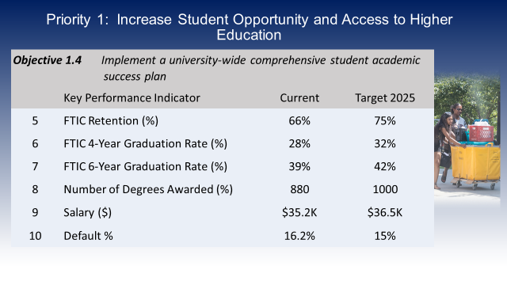Select the 'Target 2025' column header
The image size is (507, 285).
click(385, 98)
